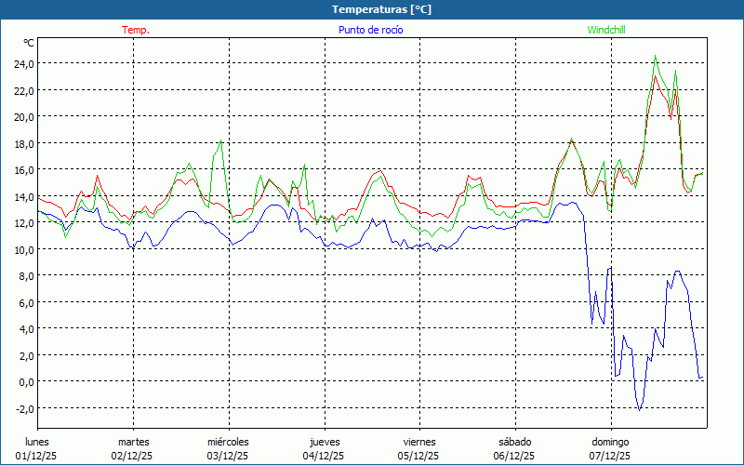
Task: Click the -2,0 y-axis value
Action: 23,408
